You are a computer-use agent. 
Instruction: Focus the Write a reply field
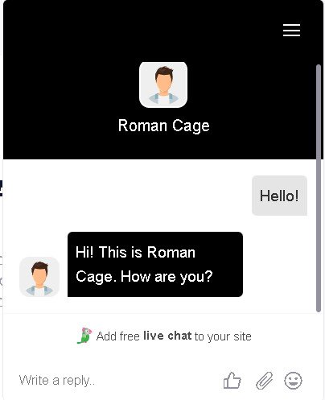coord(115,381)
